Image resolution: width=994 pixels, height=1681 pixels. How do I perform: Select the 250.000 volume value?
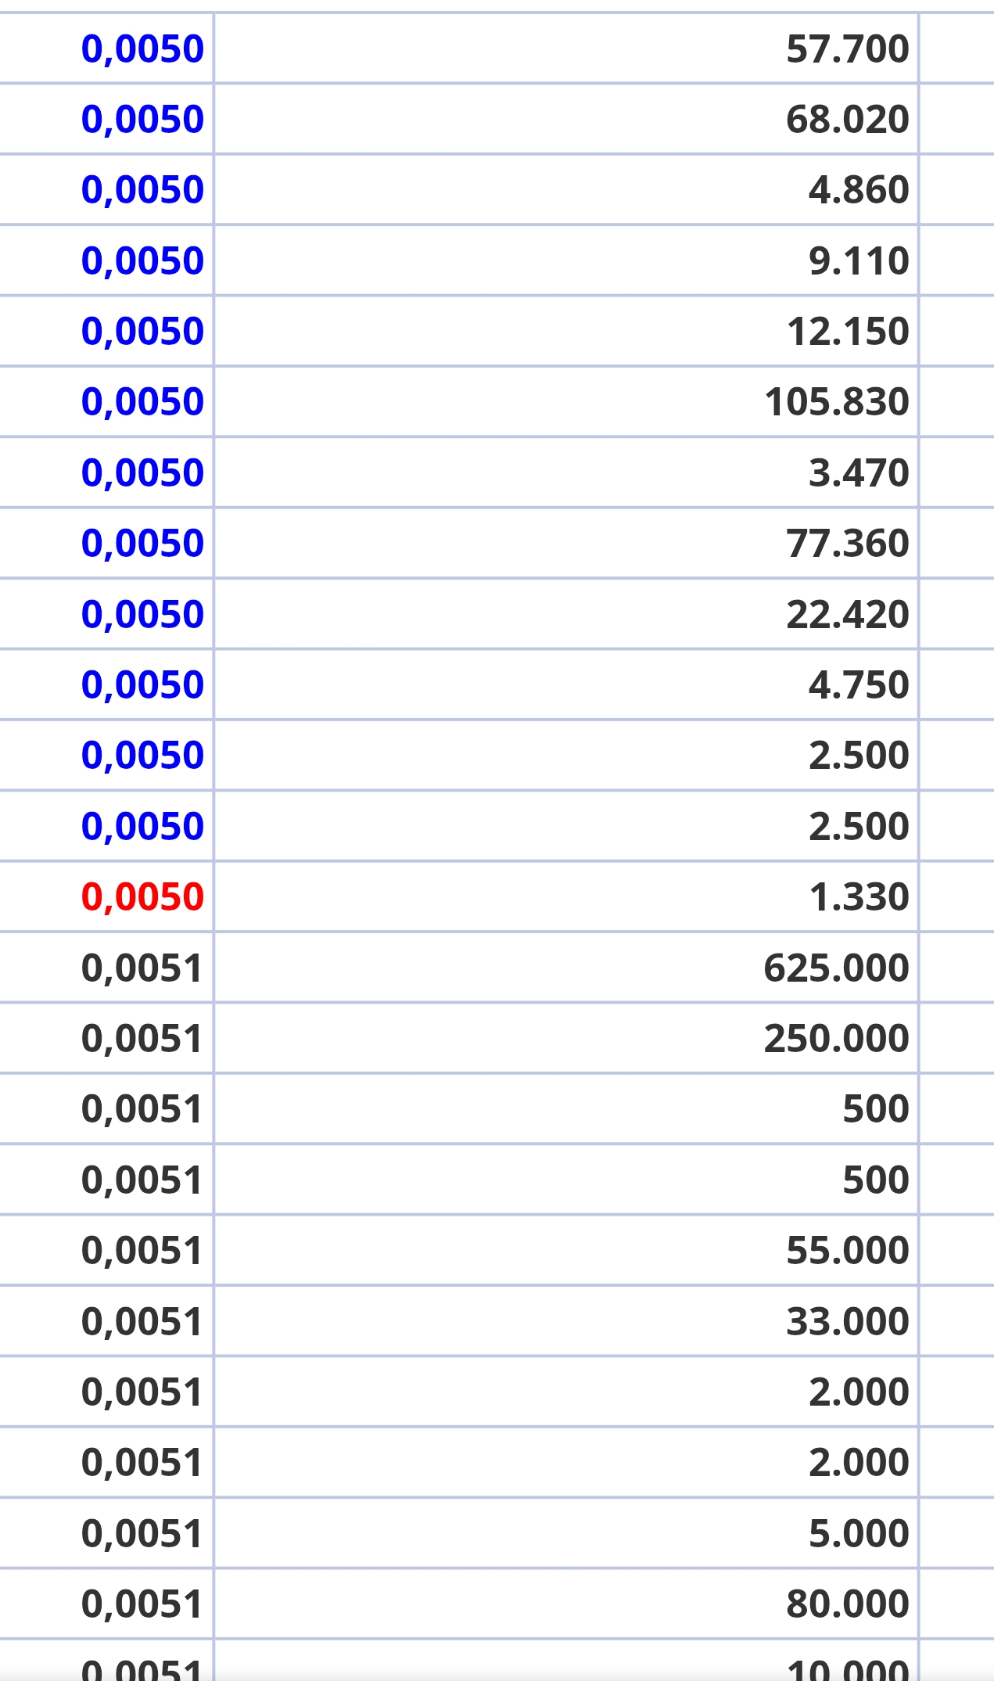pyautogui.click(x=836, y=1038)
